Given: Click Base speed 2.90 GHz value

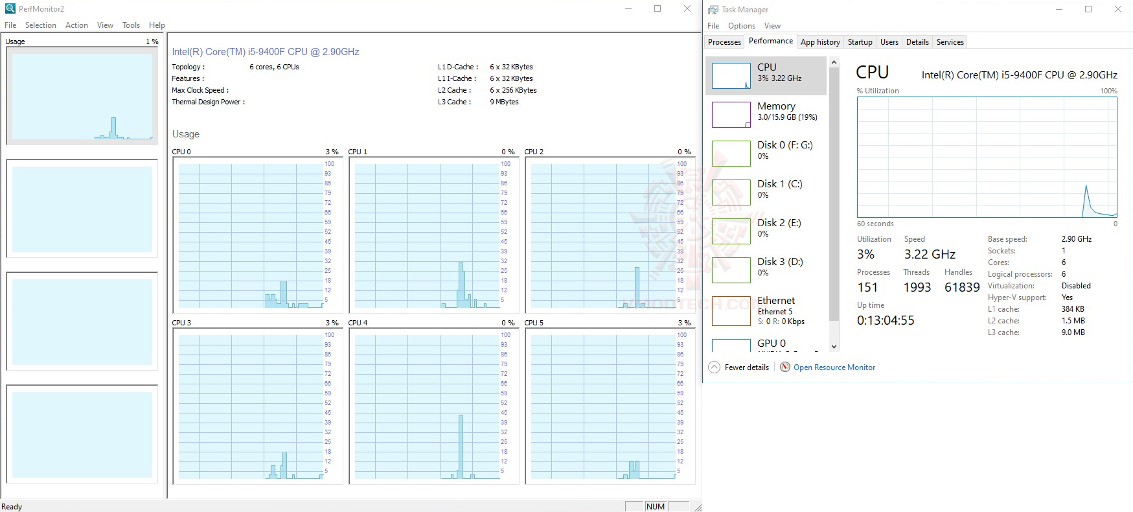Looking at the screenshot, I should click(x=1076, y=239).
